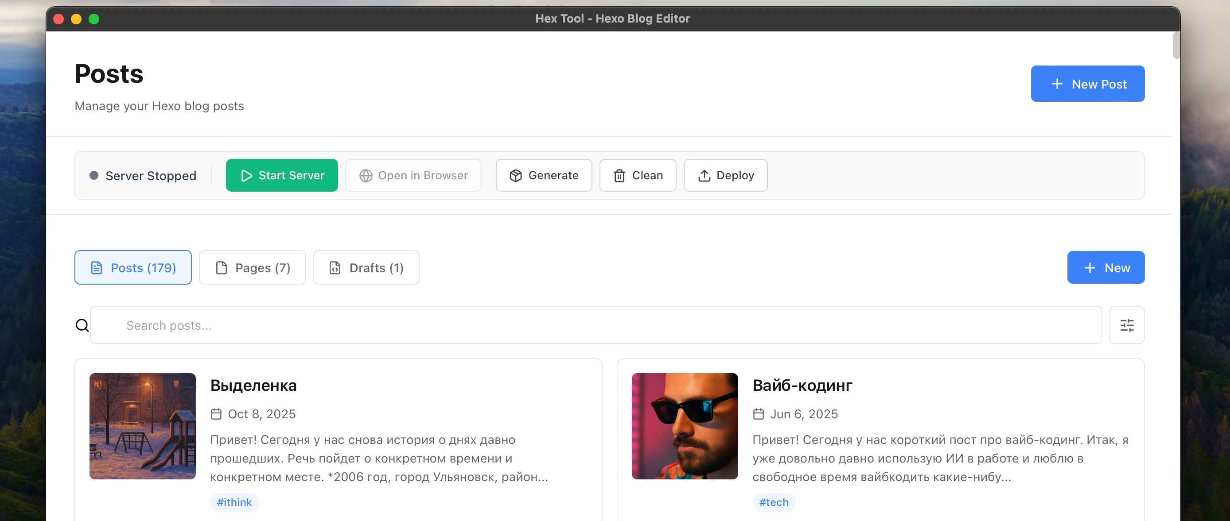
Task: Click the upload icon in Deploy button
Action: (x=704, y=176)
